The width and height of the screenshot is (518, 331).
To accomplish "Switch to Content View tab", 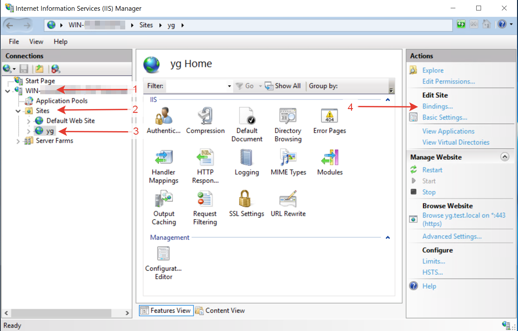I will pyautogui.click(x=220, y=310).
